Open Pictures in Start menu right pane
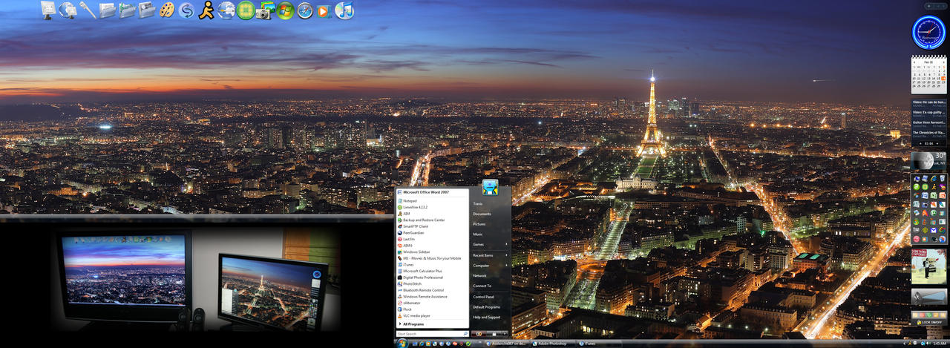 (x=479, y=224)
